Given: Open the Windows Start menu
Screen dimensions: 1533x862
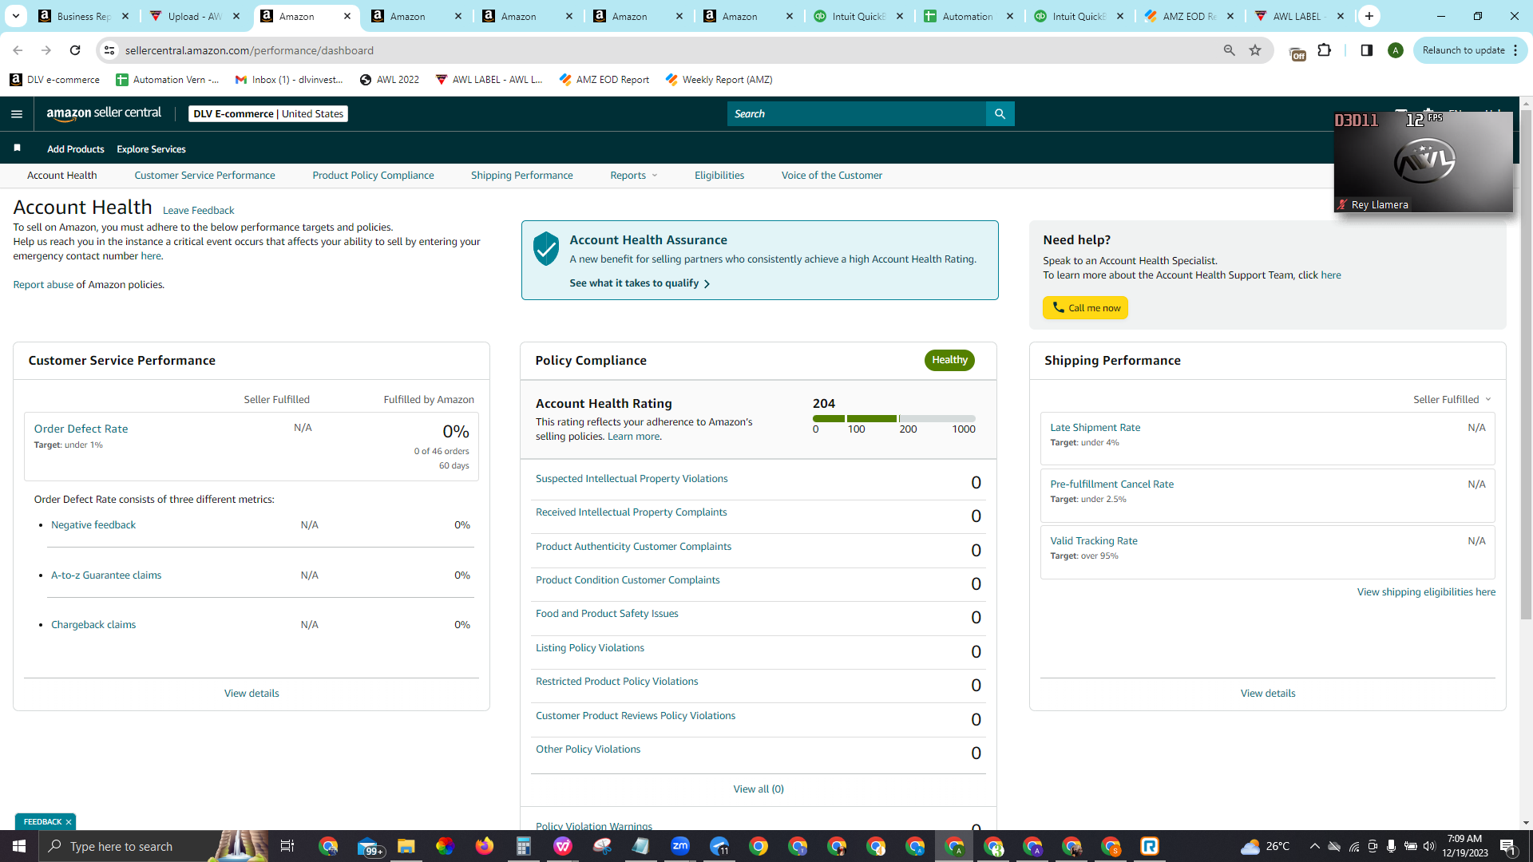Looking at the screenshot, I should [x=19, y=846].
